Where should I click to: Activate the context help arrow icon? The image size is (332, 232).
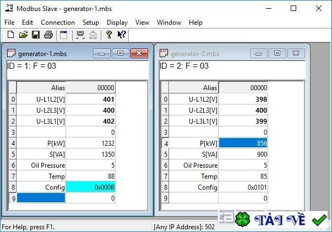click(x=122, y=35)
